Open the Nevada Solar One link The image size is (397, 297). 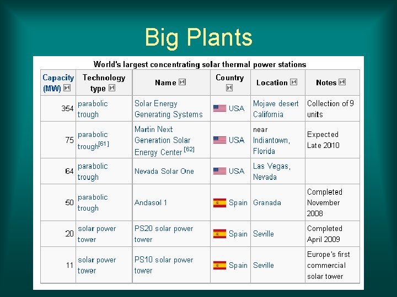click(164, 171)
